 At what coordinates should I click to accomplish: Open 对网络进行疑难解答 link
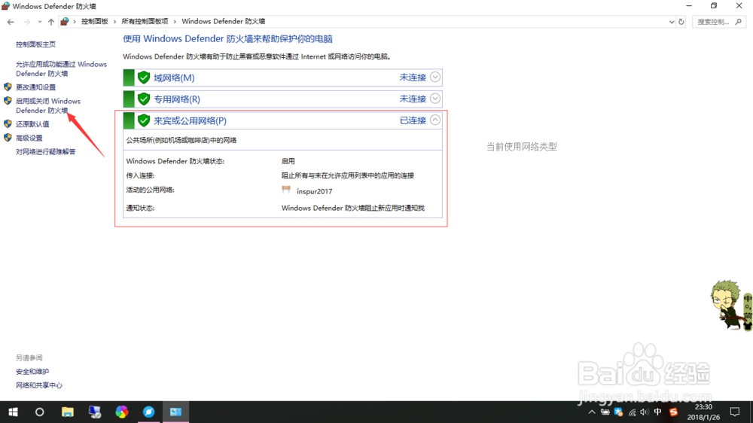click(46, 152)
